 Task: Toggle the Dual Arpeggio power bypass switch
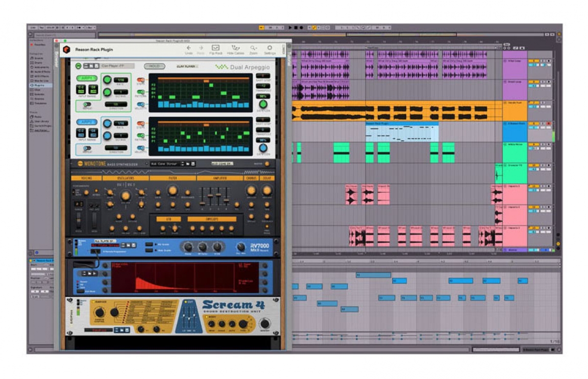[78, 66]
